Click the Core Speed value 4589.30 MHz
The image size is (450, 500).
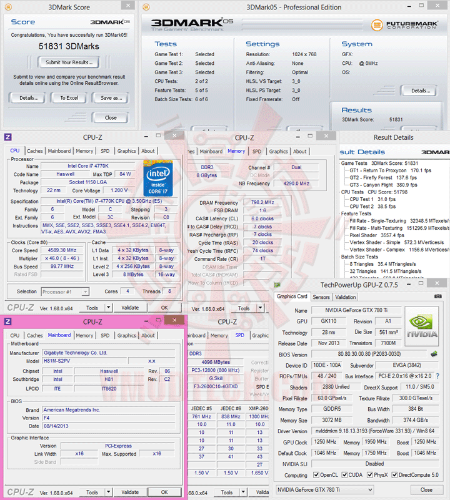coord(62,250)
